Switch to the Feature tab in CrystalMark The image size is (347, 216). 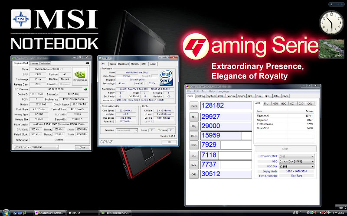[x=231, y=96]
